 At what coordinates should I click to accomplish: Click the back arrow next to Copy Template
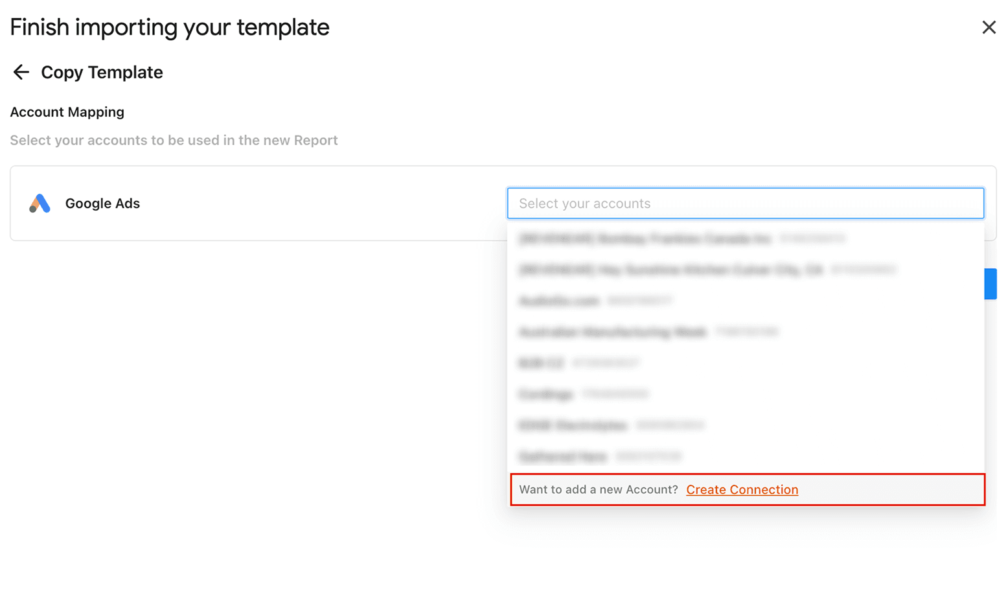pyautogui.click(x=21, y=72)
